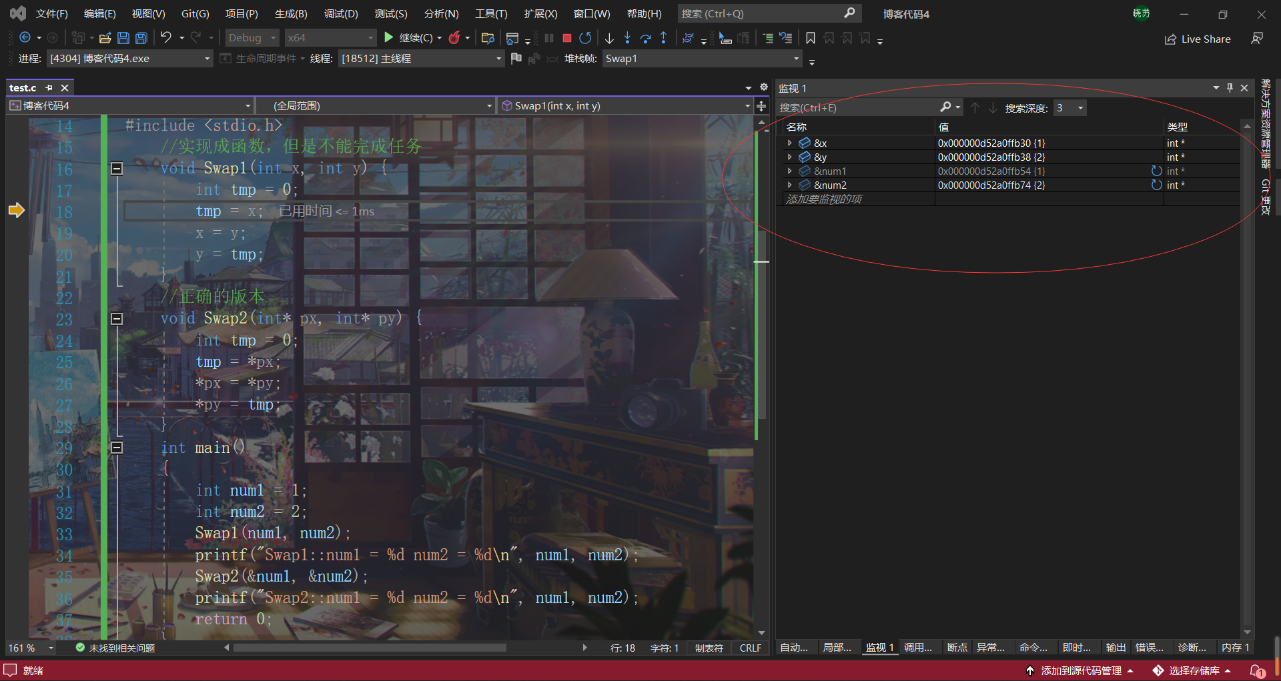The width and height of the screenshot is (1281, 681).
Task: Click the navigate backward arrow icon
Action: (x=25, y=38)
